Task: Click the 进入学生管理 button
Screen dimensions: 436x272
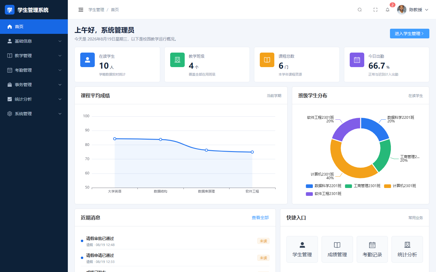Action: pos(409,34)
